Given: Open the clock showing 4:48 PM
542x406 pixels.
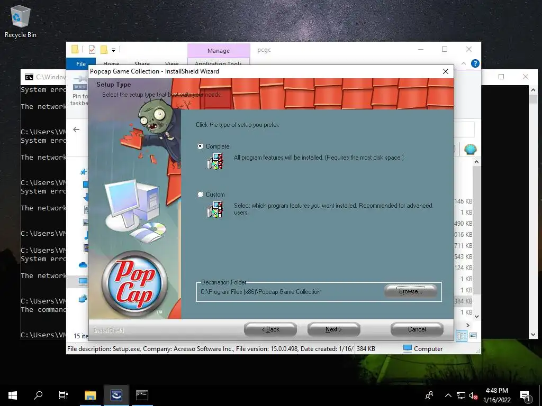Looking at the screenshot, I should [x=496, y=395].
